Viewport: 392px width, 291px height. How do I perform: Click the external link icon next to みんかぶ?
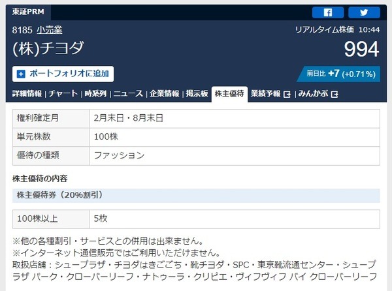pyautogui.click(x=335, y=94)
